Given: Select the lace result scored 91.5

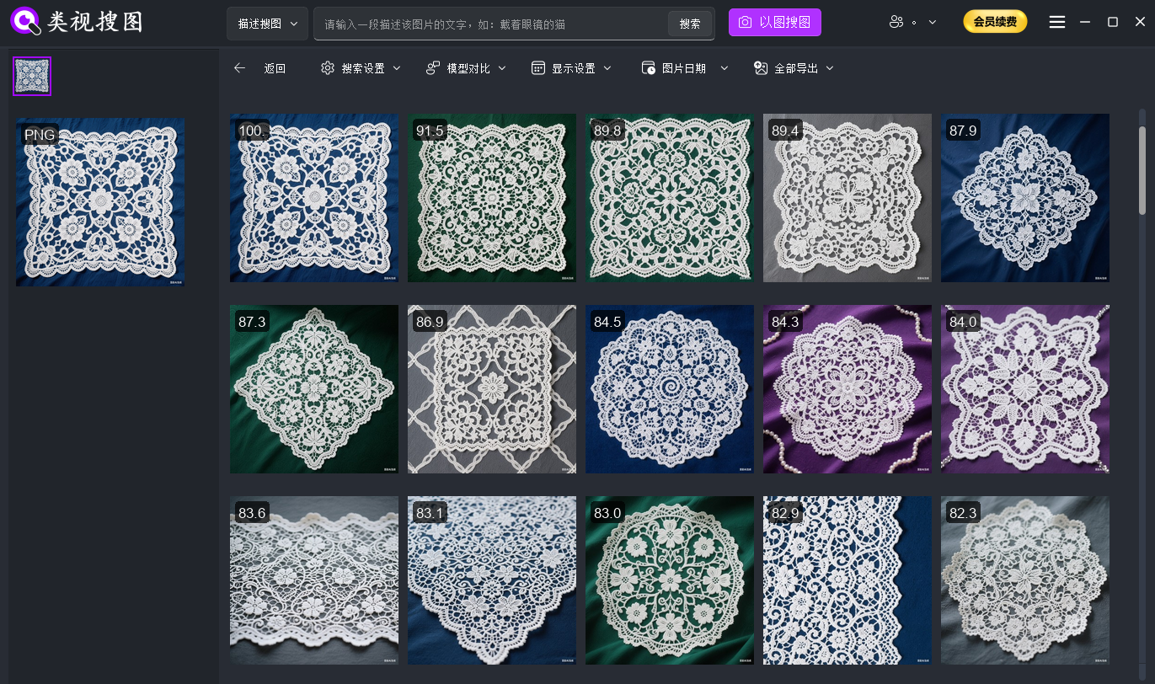Looking at the screenshot, I should (x=492, y=198).
